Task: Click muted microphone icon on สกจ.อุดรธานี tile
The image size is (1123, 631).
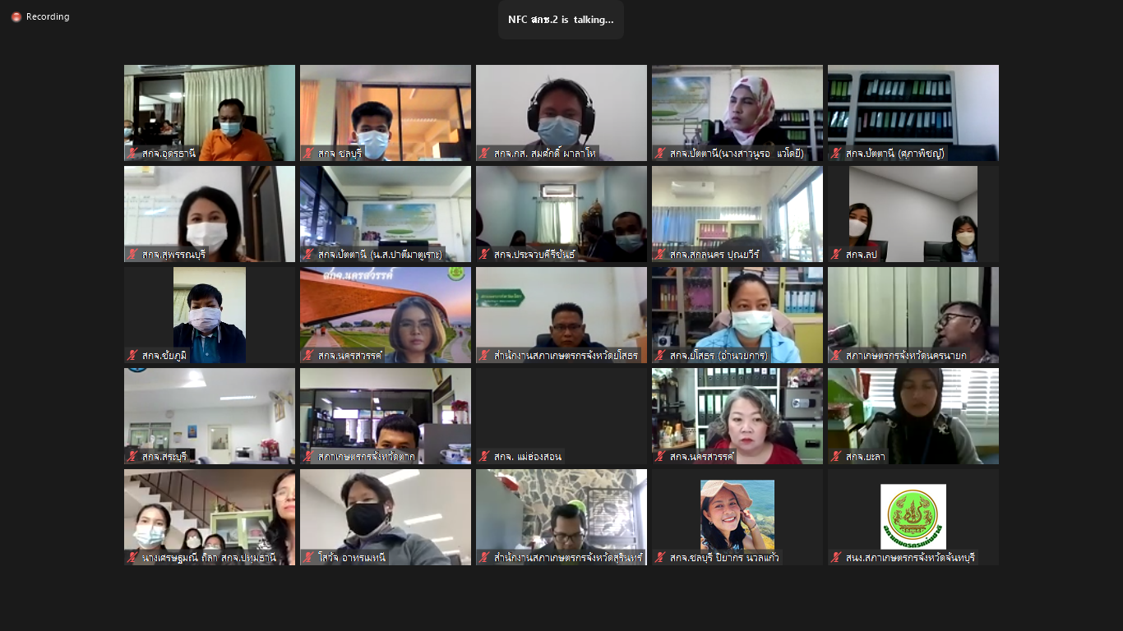Action: coord(132,153)
